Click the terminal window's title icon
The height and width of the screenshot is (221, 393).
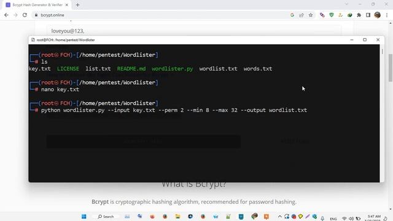(33, 40)
